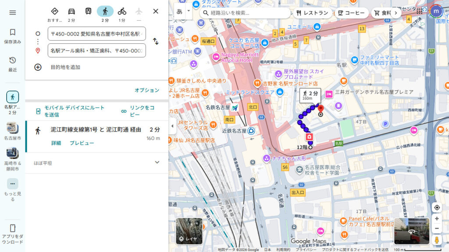Swap origin and destination icon
The width and height of the screenshot is (449, 252).
point(156,42)
